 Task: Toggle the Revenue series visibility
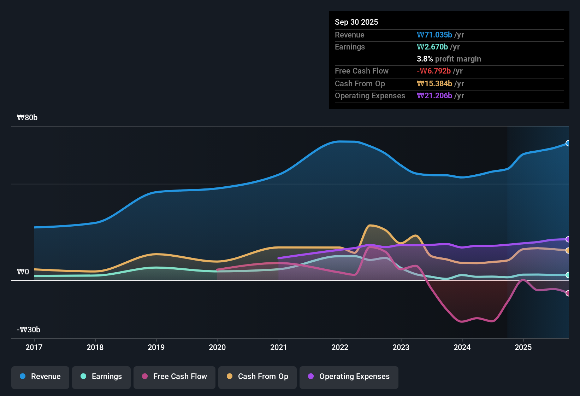point(40,377)
